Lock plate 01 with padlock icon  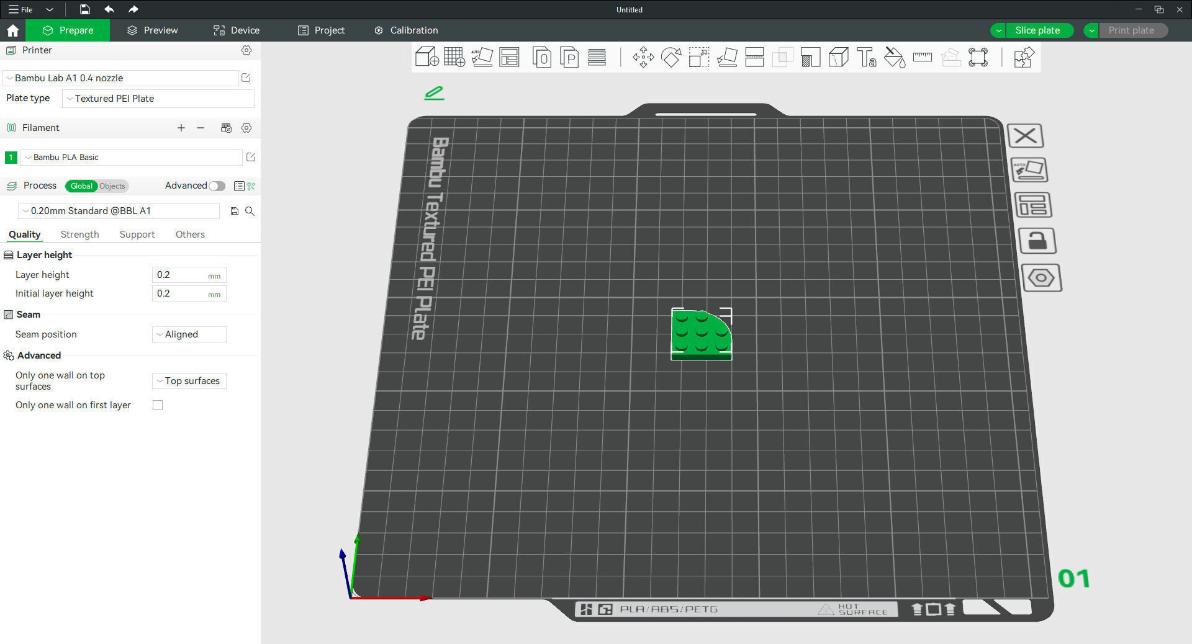pyautogui.click(x=1037, y=241)
